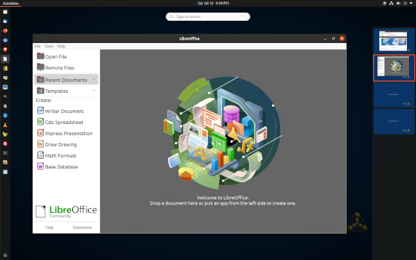
Task: Launch Thunderbird from the dock
Action: coord(5,21)
